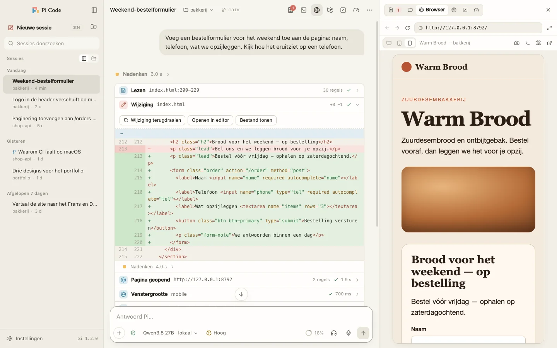Image resolution: width=557 pixels, height=348 pixels.
Task: Switch preview to desktop viewport
Action: [389, 43]
